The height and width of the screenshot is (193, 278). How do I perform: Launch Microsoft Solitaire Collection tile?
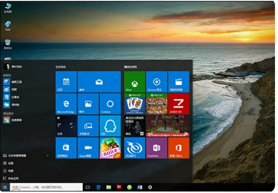coord(134,104)
